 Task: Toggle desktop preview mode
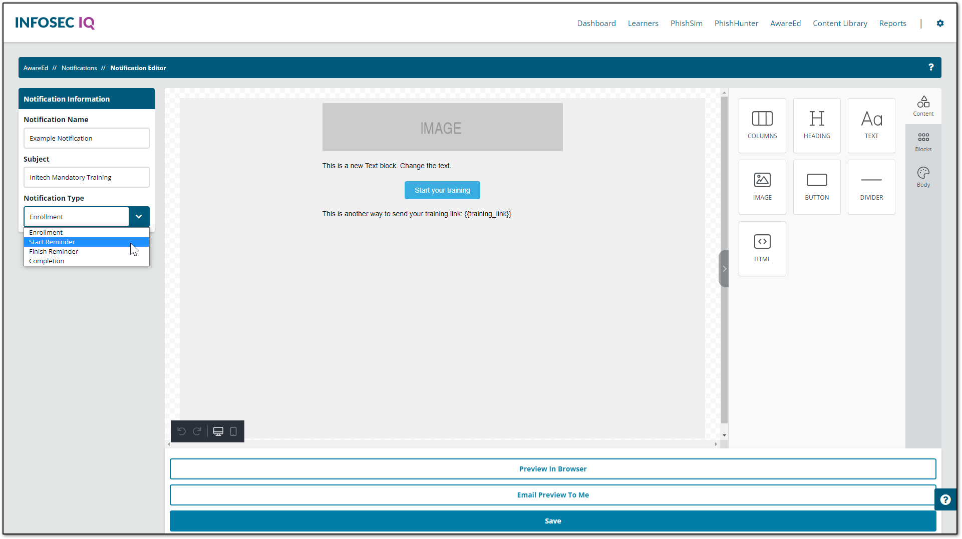point(218,431)
